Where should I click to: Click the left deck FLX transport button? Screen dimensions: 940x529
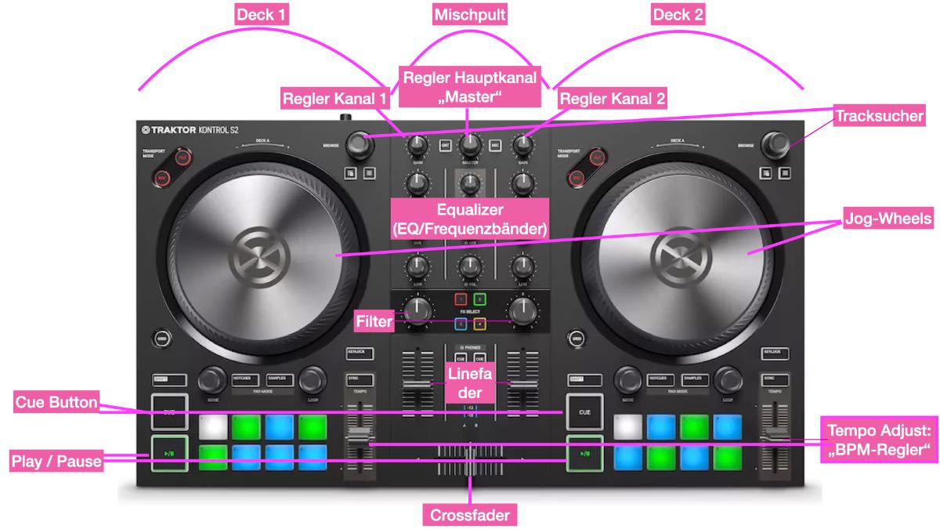tap(183, 158)
